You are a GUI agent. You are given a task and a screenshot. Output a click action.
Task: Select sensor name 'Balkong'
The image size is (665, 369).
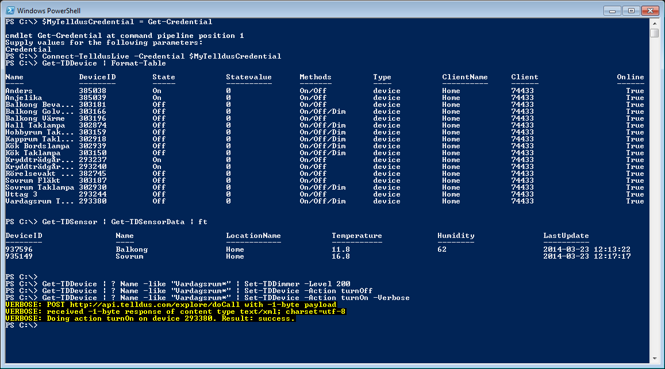pos(132,249)
